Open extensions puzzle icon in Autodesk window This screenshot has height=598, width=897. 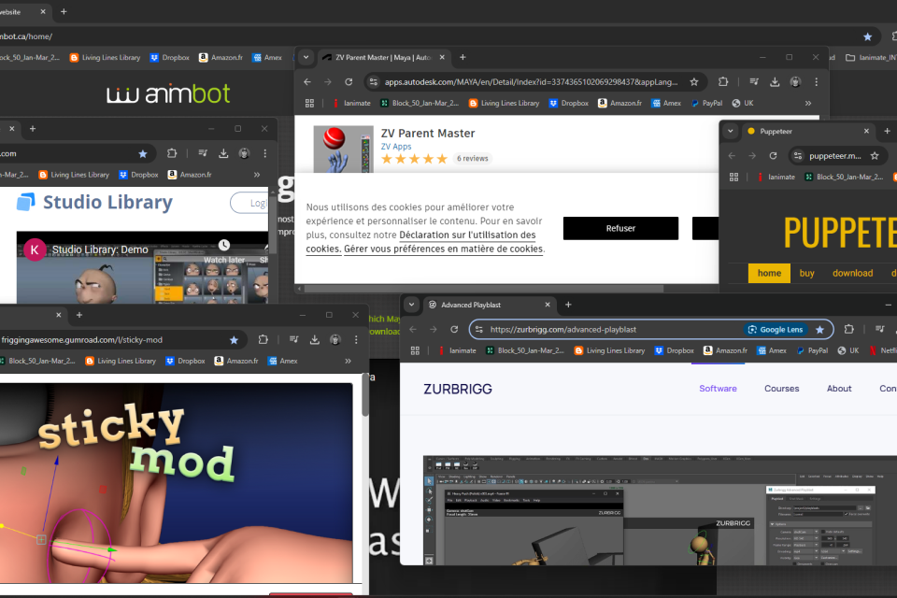coord(723,82)
